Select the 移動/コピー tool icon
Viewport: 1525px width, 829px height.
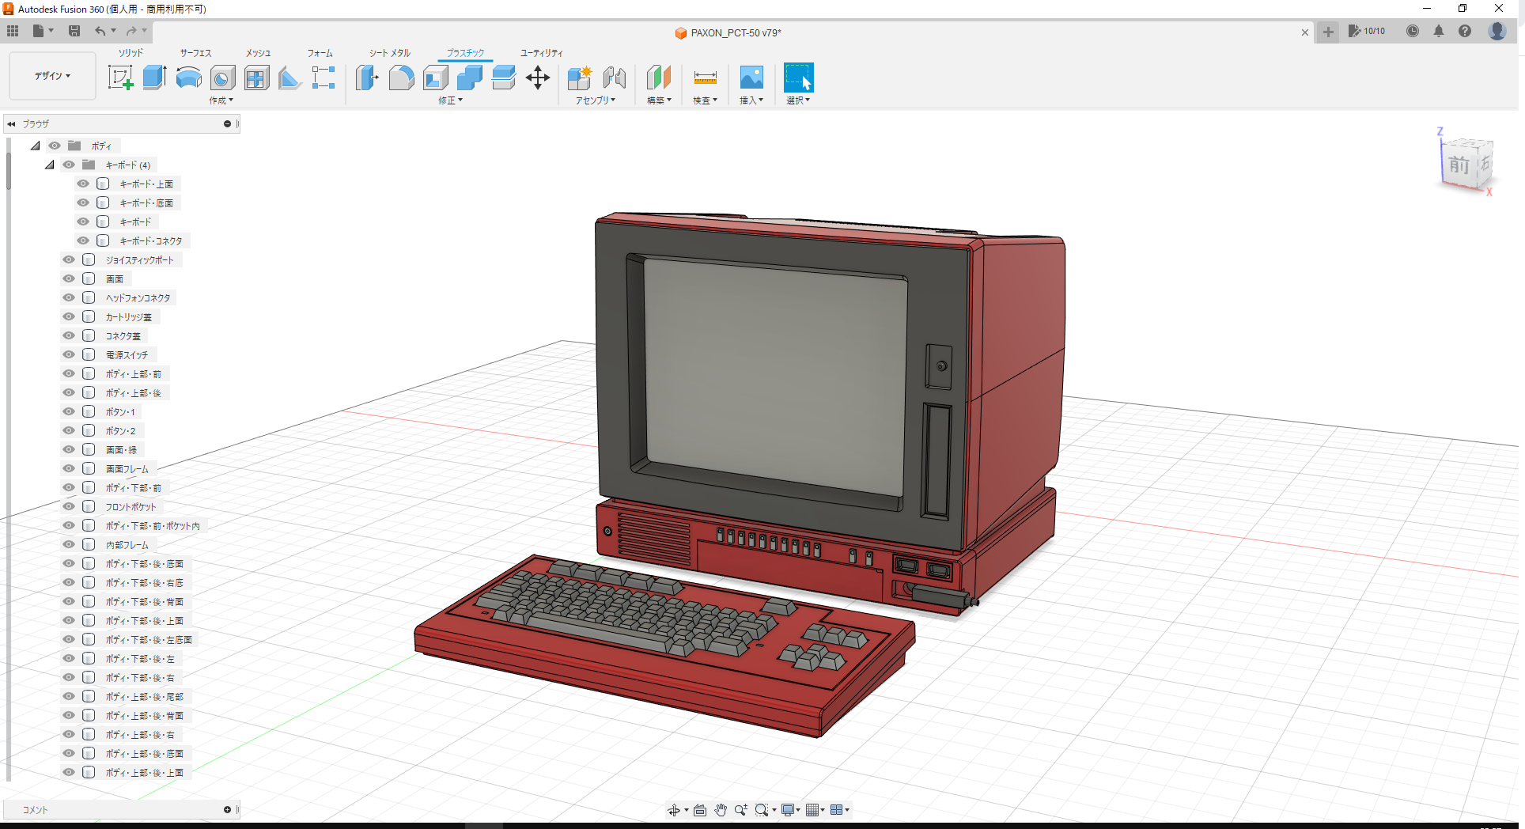(539, 78)
